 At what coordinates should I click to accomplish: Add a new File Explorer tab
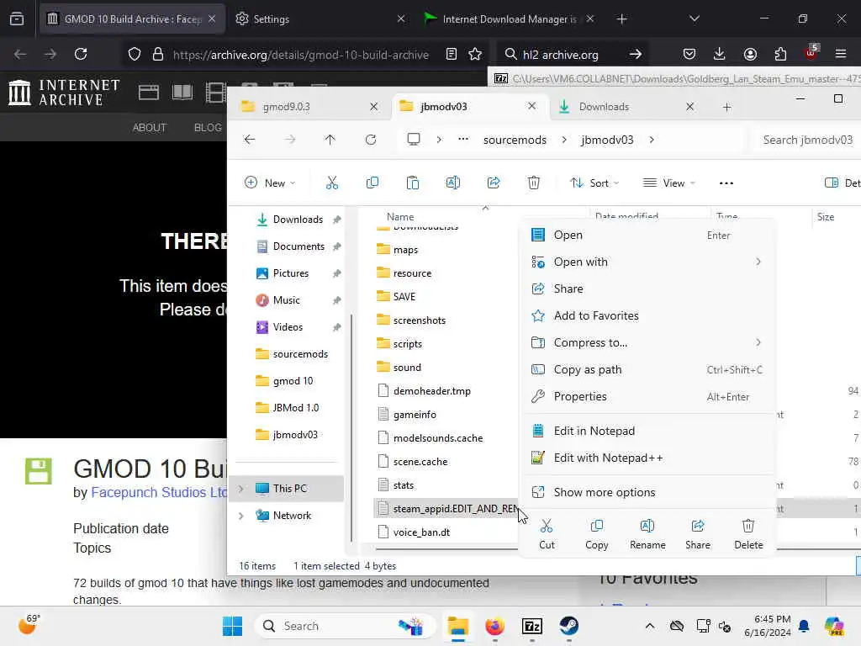coord(726,107)
